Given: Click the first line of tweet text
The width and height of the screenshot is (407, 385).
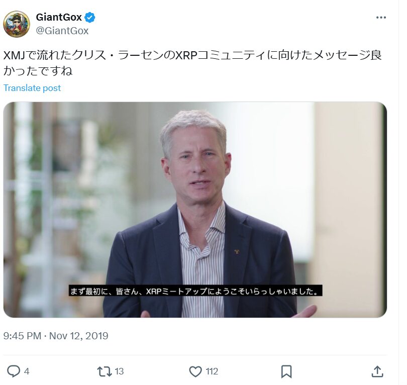Looking at the screenshot, I should (x=192, y=55).
